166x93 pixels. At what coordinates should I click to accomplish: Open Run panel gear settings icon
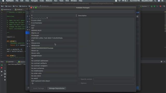161,61
